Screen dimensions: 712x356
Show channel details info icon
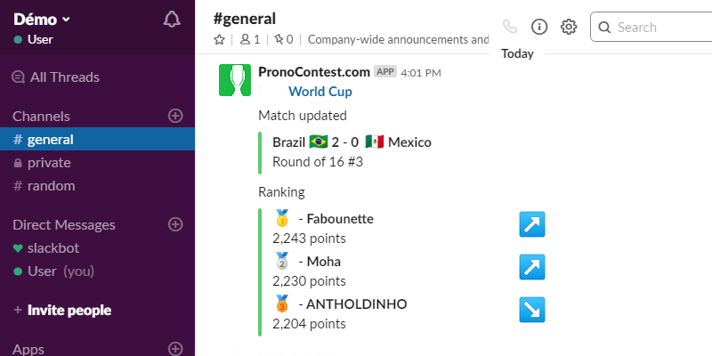[x=539, y=27]
